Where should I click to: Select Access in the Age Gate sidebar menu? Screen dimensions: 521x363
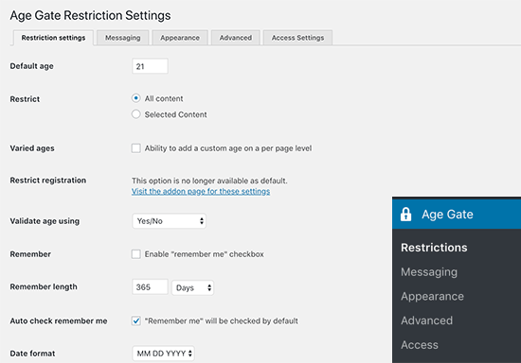pyautogui.click(x=420, y=345)
